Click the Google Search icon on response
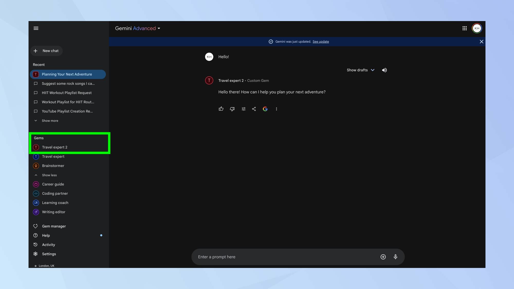514x289 pixels. (265, 109)
